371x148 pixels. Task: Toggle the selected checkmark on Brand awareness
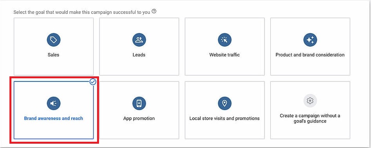click(x=93, y=82)
